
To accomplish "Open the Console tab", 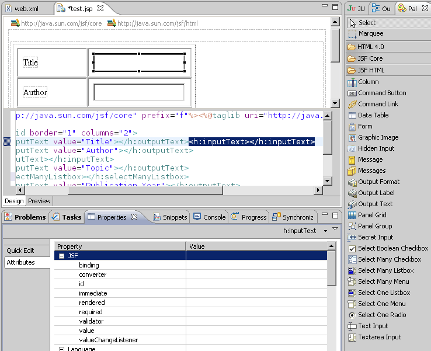I will pyautogui.click(x=209, y=217).
